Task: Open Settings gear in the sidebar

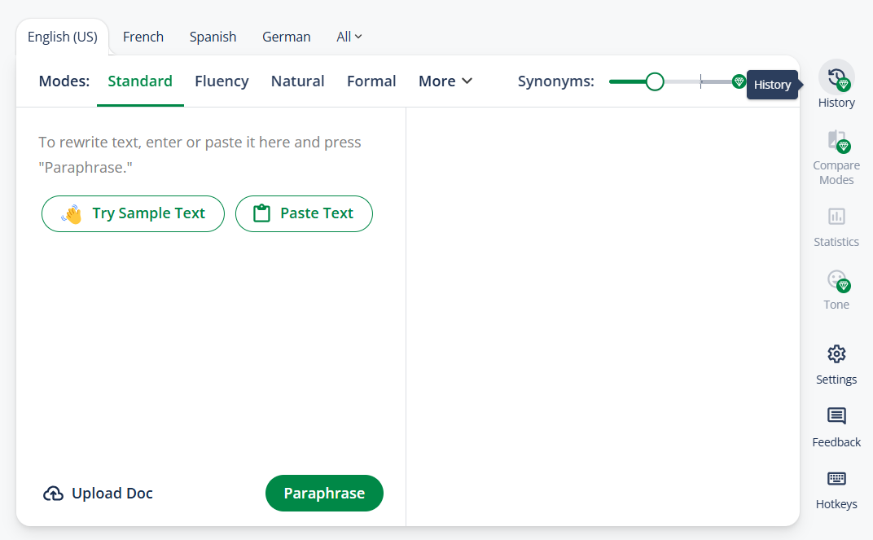Action: [836, 354]
